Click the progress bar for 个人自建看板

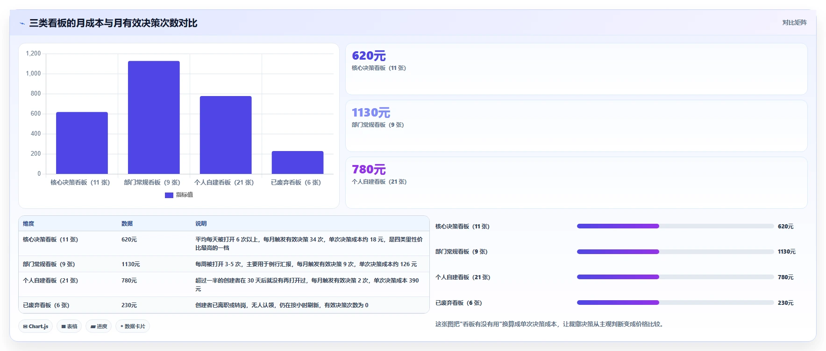[x=675, y=277]
